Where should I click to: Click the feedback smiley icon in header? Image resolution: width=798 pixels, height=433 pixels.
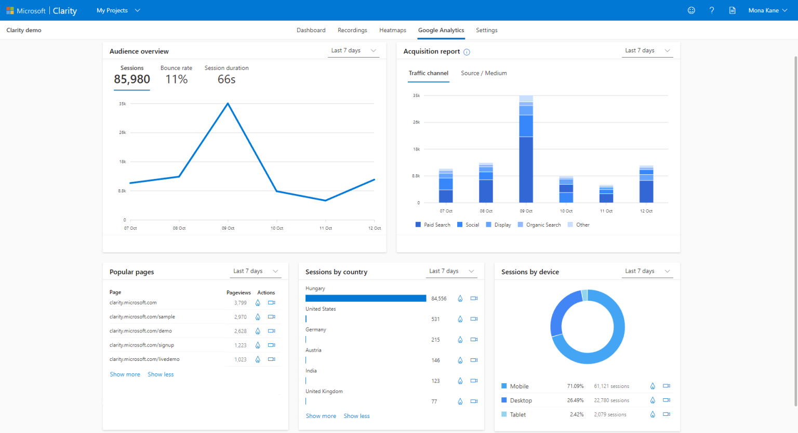pyautogui.click(x=691, y=10)
